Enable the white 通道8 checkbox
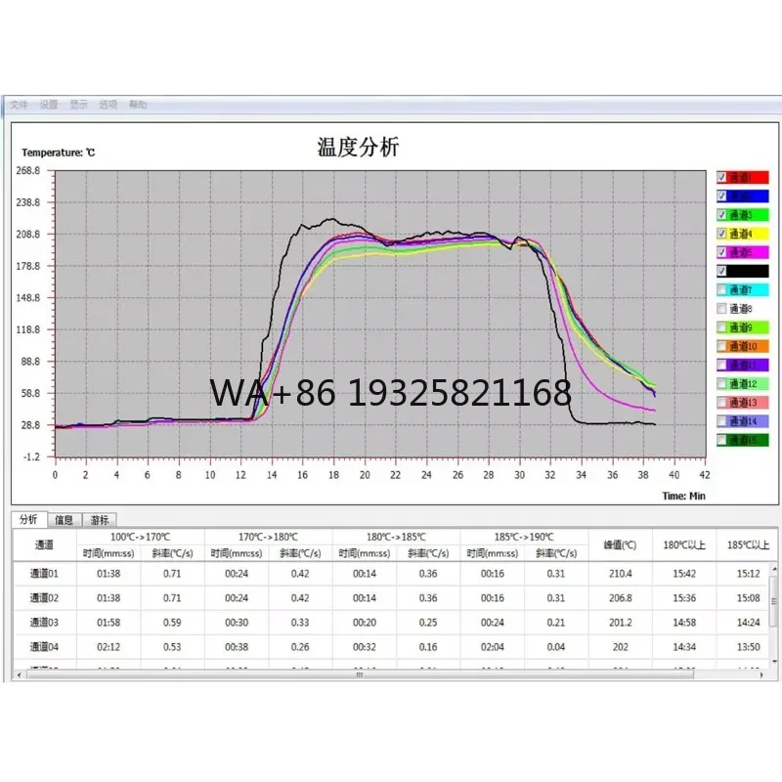Image resolution: width=782 pixels, height=782 pixels. pos(721,309)
